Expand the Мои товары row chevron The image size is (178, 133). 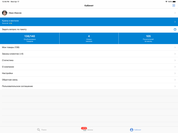(175, 47)
